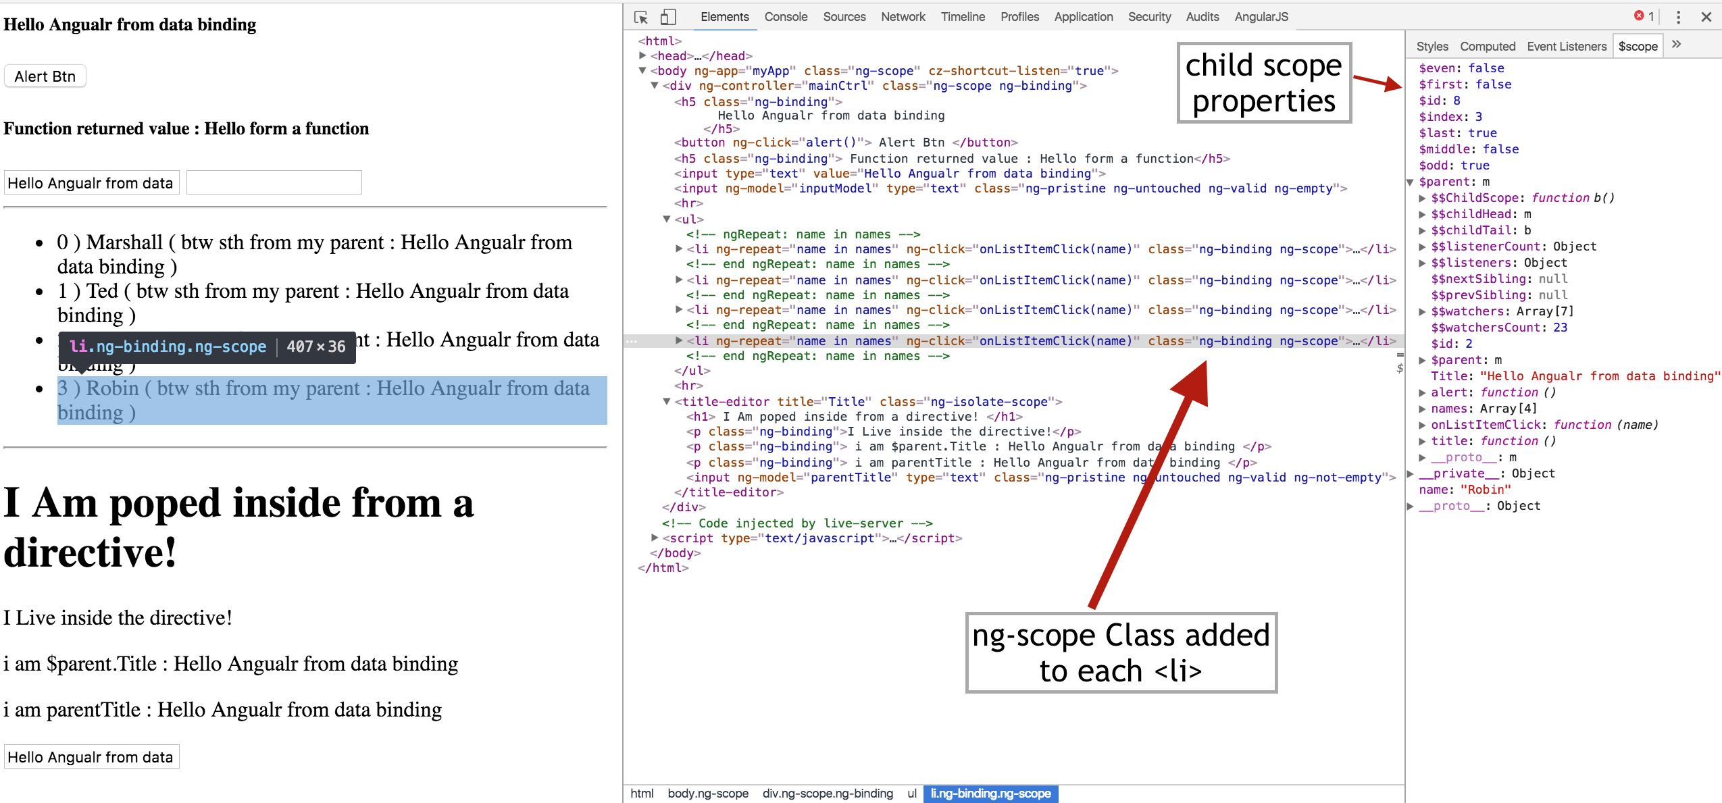This screenshot has width=1722, height=803.
Task: Open the Timeline tab
Action: click(963, 17)
